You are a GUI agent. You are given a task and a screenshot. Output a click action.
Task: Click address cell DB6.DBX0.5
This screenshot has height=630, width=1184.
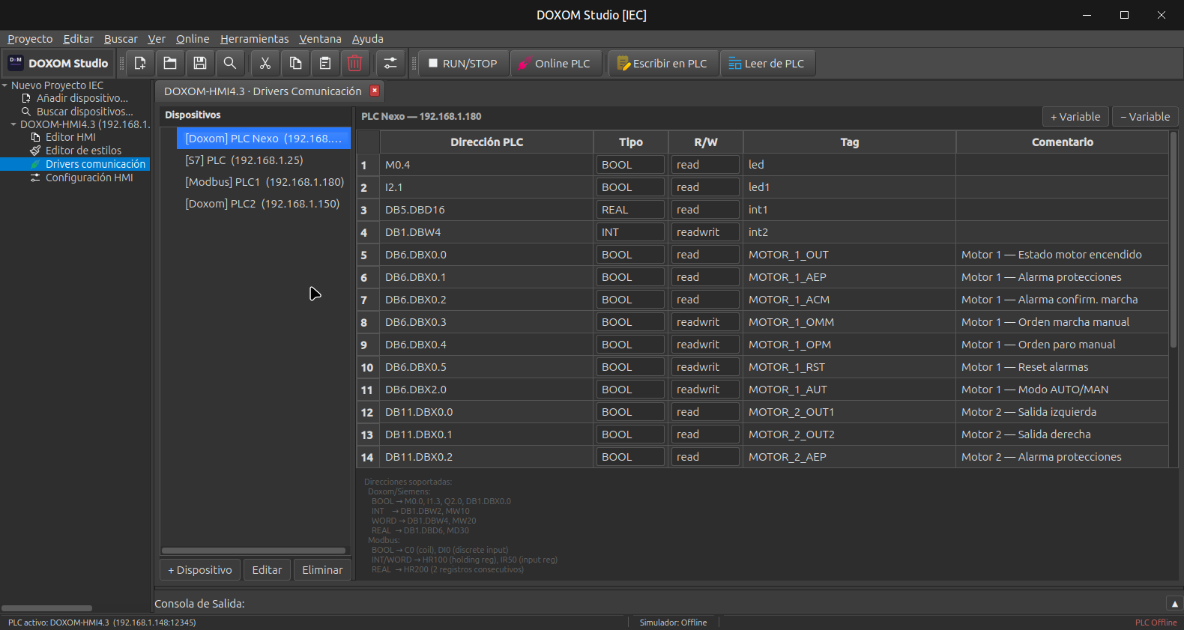(x=486, y=367)
